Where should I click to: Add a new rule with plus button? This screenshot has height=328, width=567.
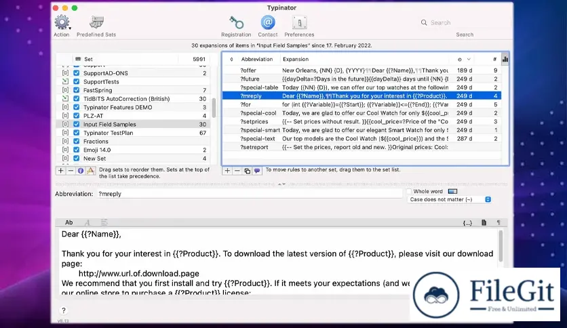[227, 171]
